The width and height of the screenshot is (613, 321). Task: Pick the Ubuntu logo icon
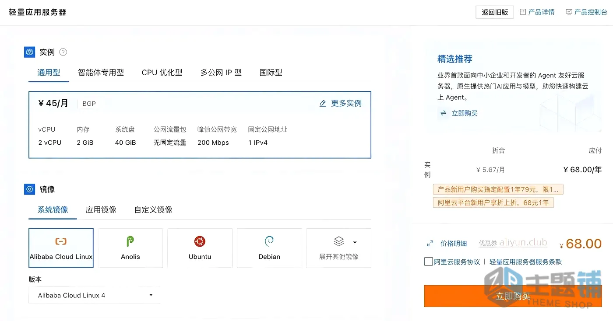[200, 241]
